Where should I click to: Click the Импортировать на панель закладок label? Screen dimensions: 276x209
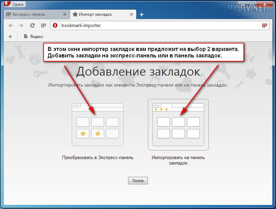coord(178,160)
